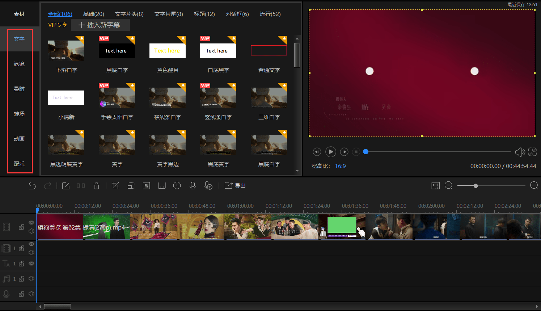
Task: Open speech-to-text microphone tool
Action: (x=208, y=186)
